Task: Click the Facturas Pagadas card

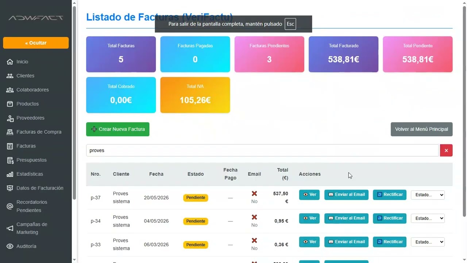Action: click(195, 54)
